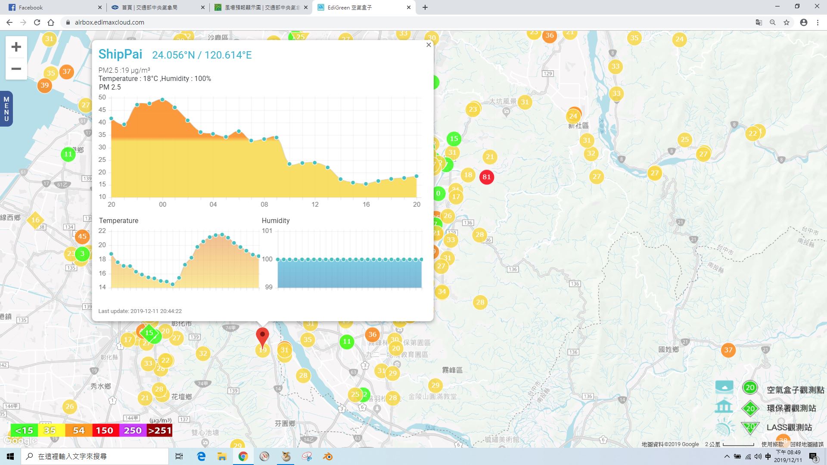Screen dimensions: 827x465
Task: Click the peak temperature data point
Action: (x=222, y=235)
